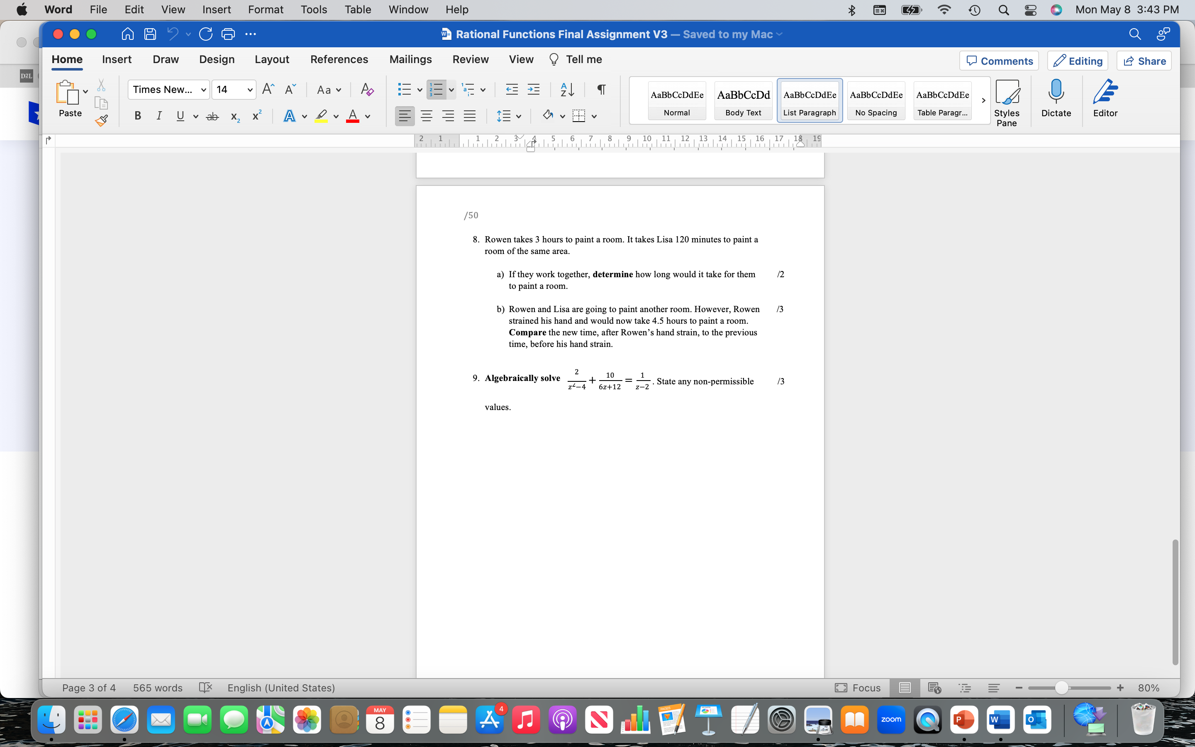Viewport: 1195px width, 747px height.
Task: Apply strikethrough formatting
Action: (212, 116)
